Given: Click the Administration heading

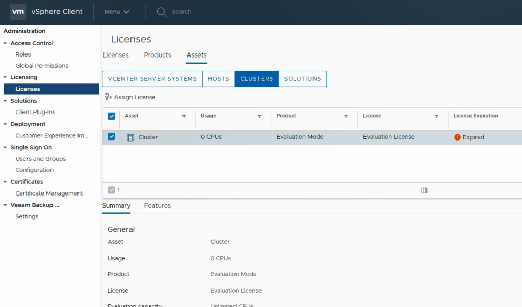Looking at the screenshot, I should coord(24,31).
